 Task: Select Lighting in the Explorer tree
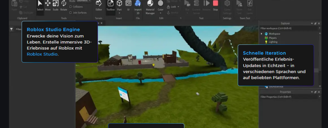coord(273,42)
